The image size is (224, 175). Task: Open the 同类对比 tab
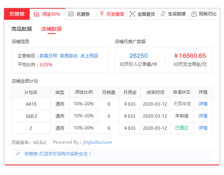pos(204,14)
